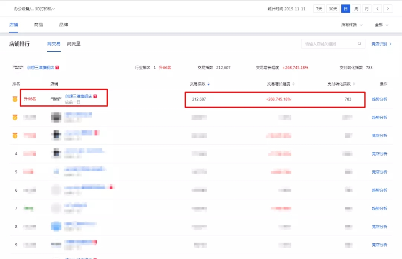Click the Tmall badge in the rank 1 row
This screenshot has width=402, height=259.
(x=95, y=96)
